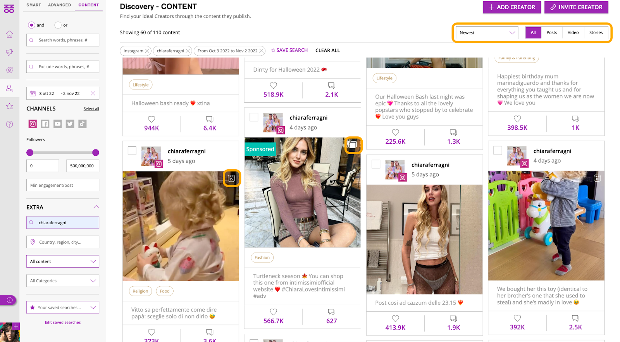620x342 pixels.
Task: Click Select all channels link
Action: (x=91, y=109)
